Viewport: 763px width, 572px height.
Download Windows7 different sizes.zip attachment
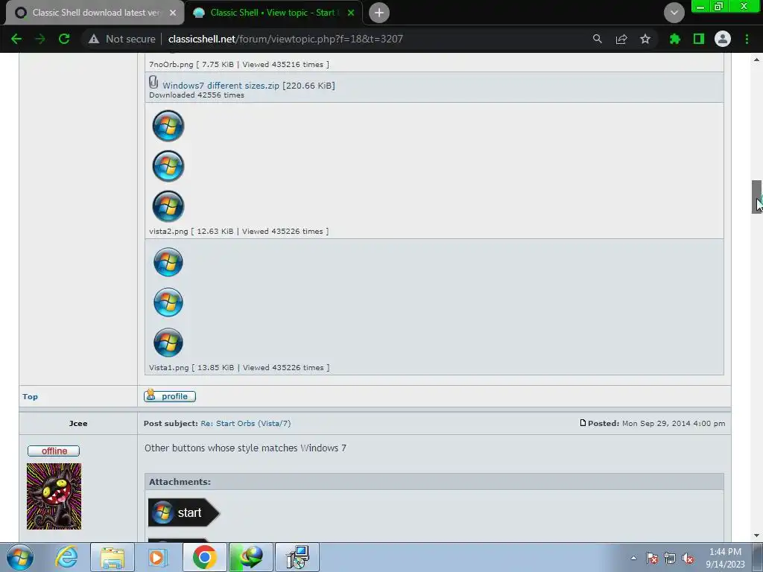click(221, 86)
